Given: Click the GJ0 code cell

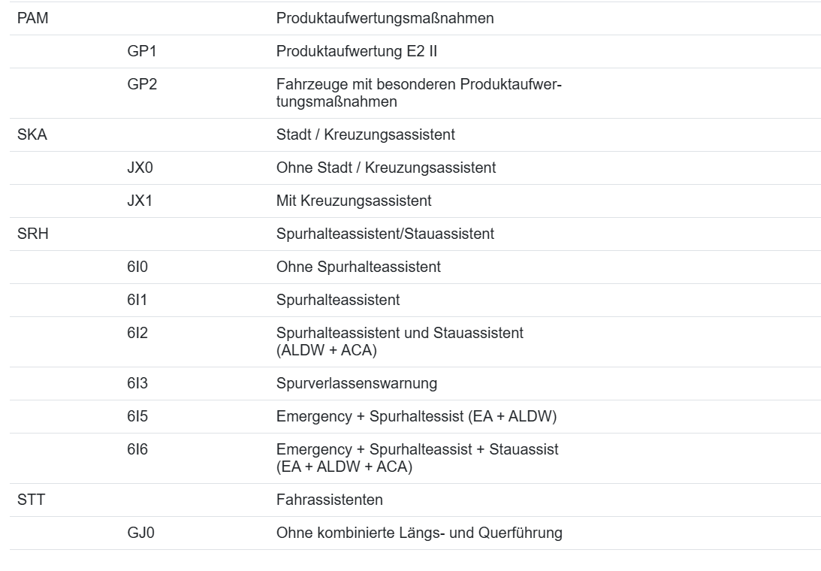Looking at the screenshot, I should coord(140,533).
